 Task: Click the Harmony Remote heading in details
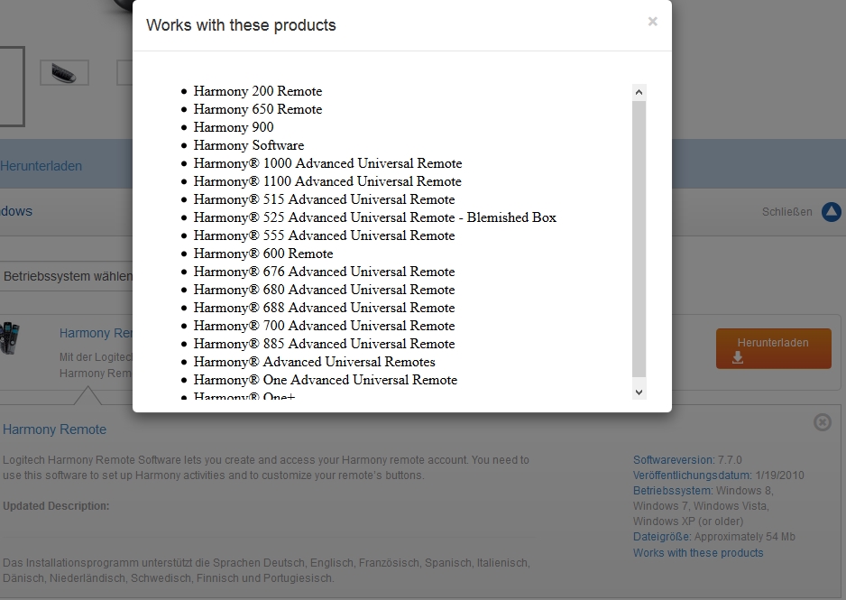(54, 429)
